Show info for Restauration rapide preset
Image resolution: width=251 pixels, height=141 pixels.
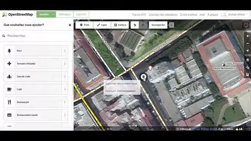click(65, 115)
